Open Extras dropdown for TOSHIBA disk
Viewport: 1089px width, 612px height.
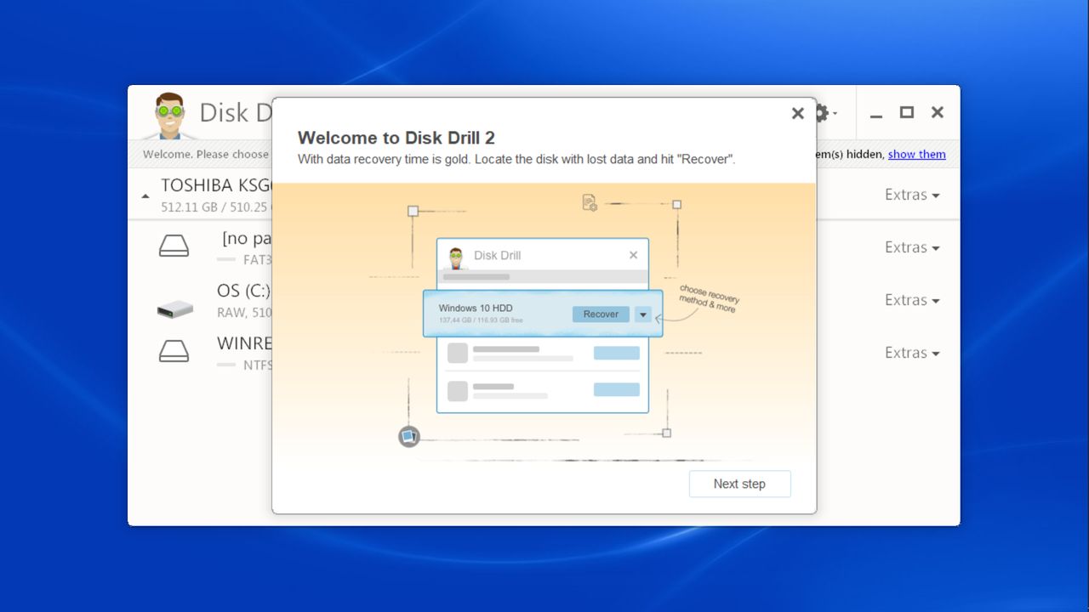coord(912,195)
